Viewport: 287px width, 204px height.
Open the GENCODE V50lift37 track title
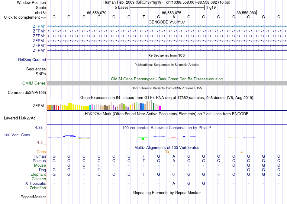point(167,22)
